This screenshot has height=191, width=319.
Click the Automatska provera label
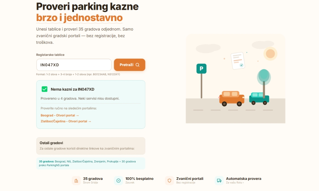click(x=243, y=179)
